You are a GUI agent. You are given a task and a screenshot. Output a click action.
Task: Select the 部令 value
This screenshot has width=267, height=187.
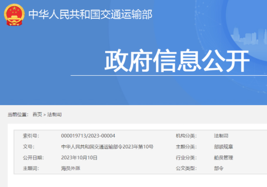[219, 168]
